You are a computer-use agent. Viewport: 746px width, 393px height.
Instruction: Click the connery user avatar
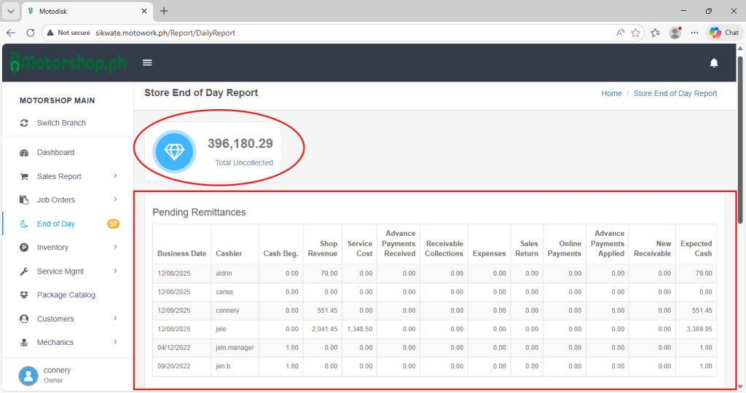[28, 375]
